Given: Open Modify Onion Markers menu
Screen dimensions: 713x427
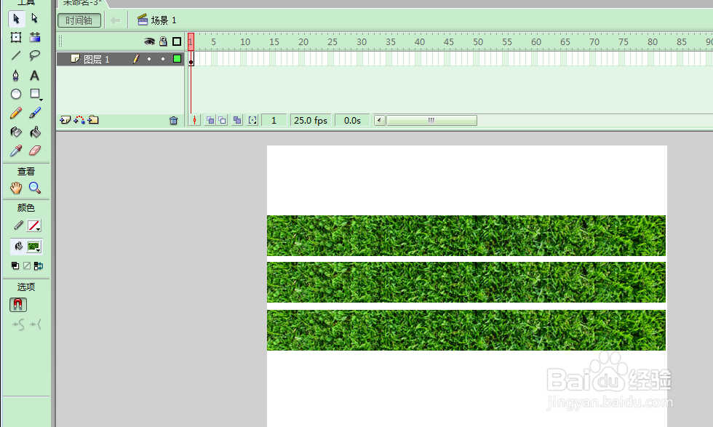Looking at the screenshot, I should pos(252,121).
